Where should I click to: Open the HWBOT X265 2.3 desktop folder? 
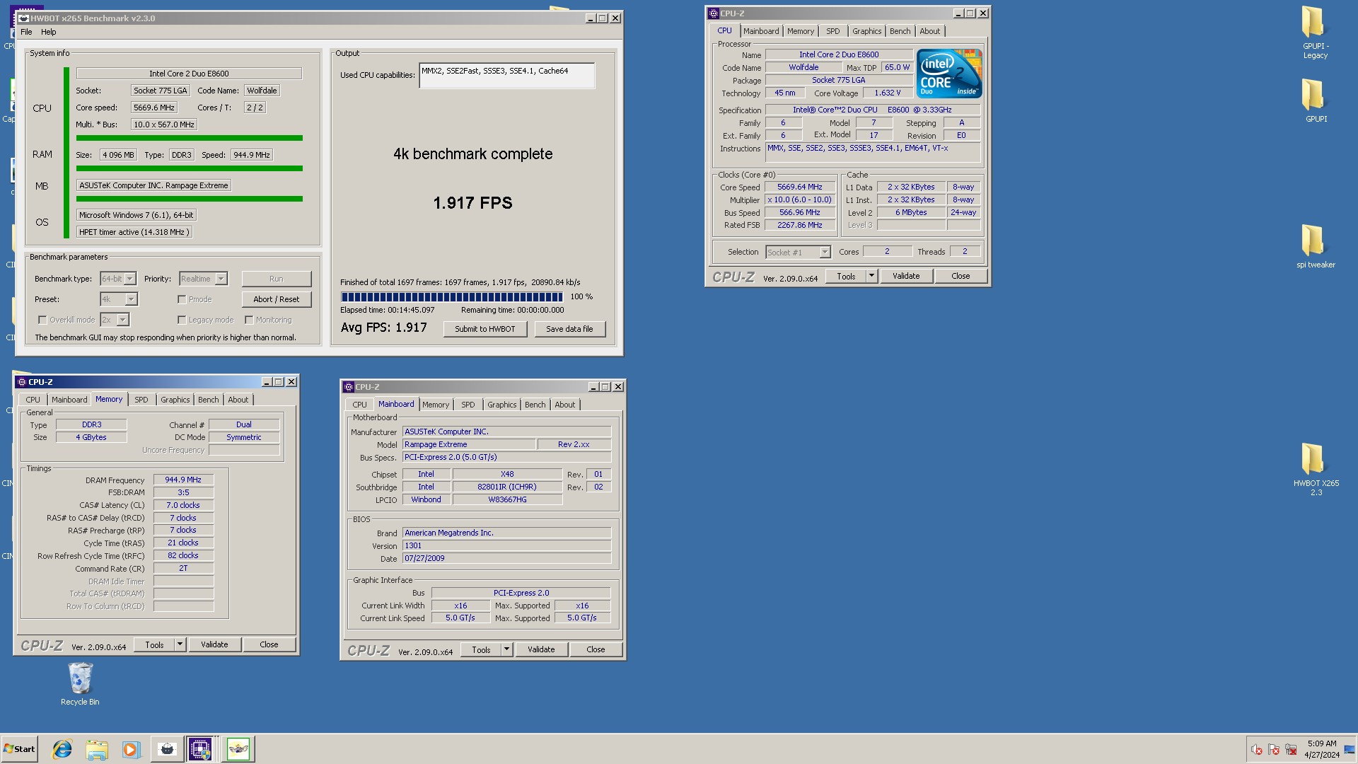click(x=1315, y=469)
